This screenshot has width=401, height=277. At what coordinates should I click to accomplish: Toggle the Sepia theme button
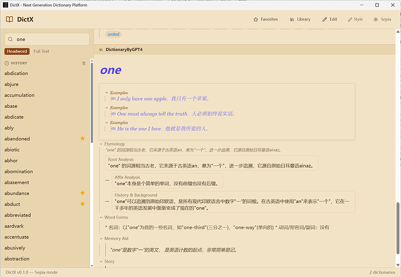click(x=382, y=19)
